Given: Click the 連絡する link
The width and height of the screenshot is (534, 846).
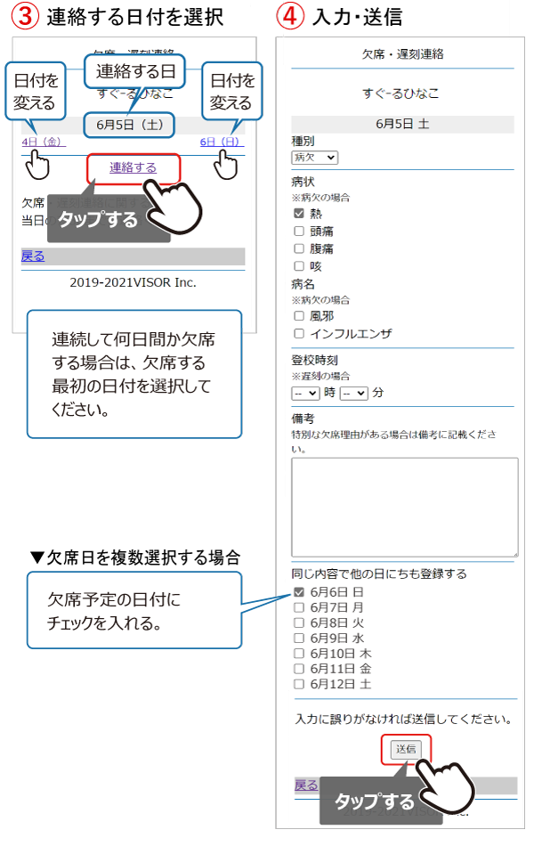Looking at the screenshot, I should 133,167.
